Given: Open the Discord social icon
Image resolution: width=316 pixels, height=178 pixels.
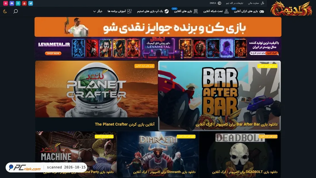Looking at the screenshot, I should coord(12,3).
